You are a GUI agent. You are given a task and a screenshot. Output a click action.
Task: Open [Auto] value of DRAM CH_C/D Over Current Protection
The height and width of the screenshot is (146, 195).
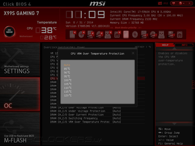[117, 115]
